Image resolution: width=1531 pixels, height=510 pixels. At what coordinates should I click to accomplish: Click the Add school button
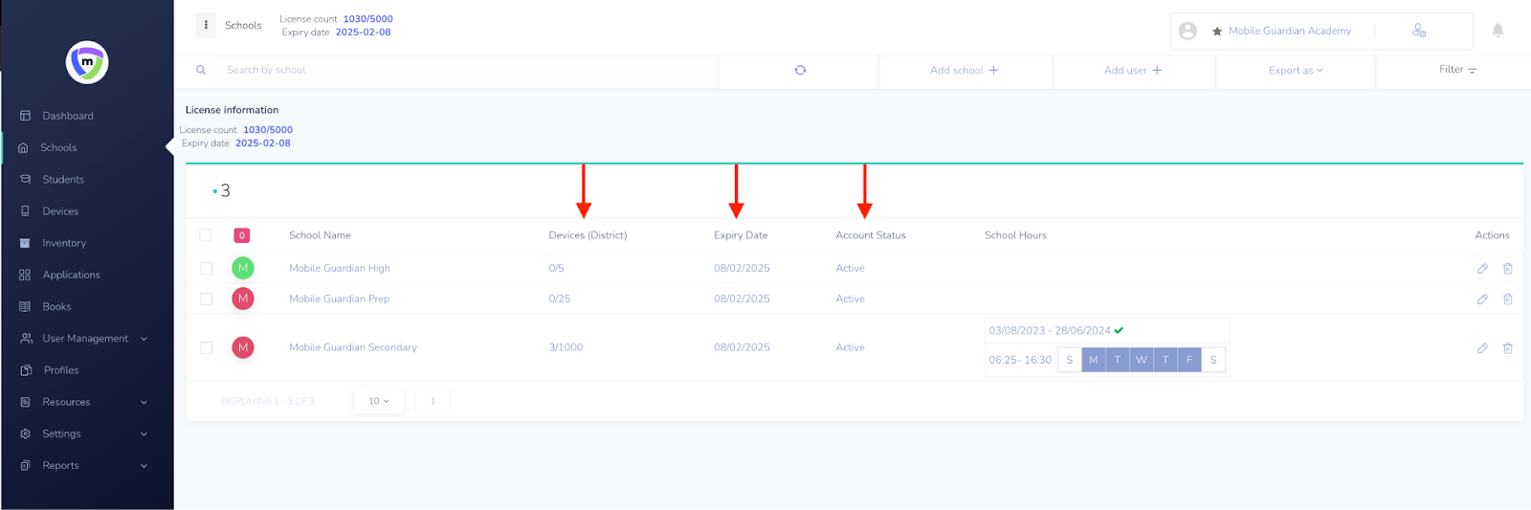point(965,71)
